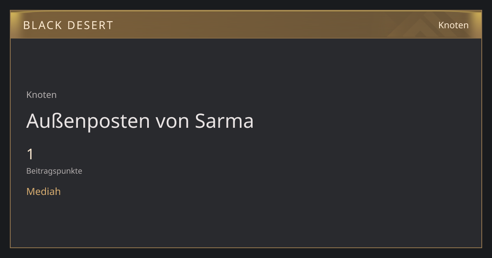Viewport: 492px width, 258px height.
Task: Click the word Sarma in the heading
Action: click(x=224, y=121)
